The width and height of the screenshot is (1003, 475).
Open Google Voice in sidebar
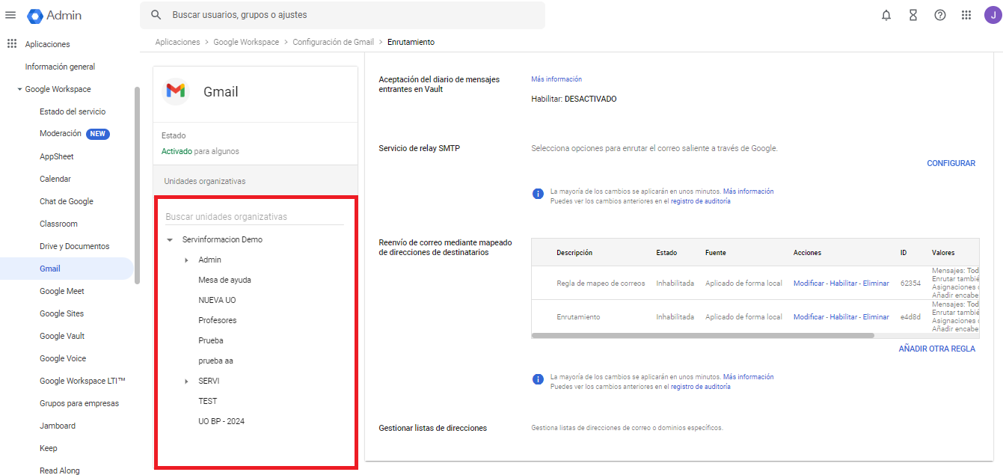click(x=63, y=358)
